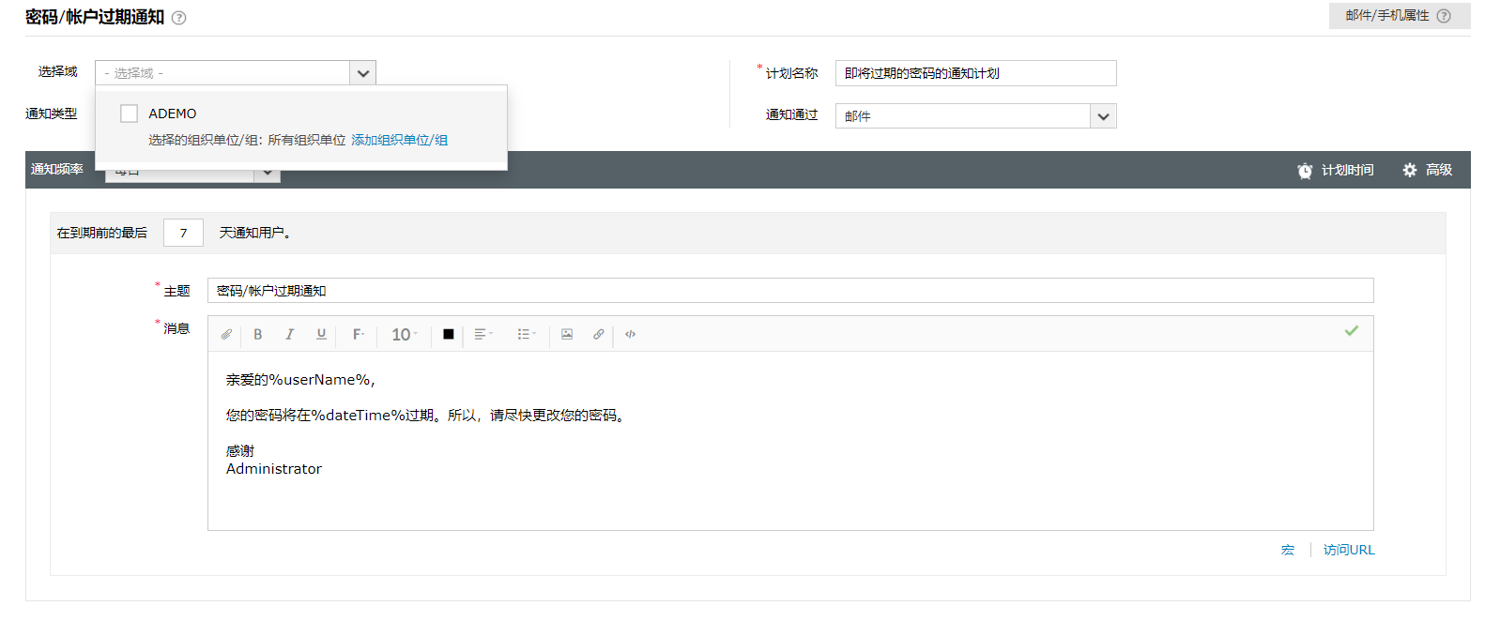Open the 邮件/手机属性 button
This screenshot has height=621, width=1485.
click(x=1400, y=16)
